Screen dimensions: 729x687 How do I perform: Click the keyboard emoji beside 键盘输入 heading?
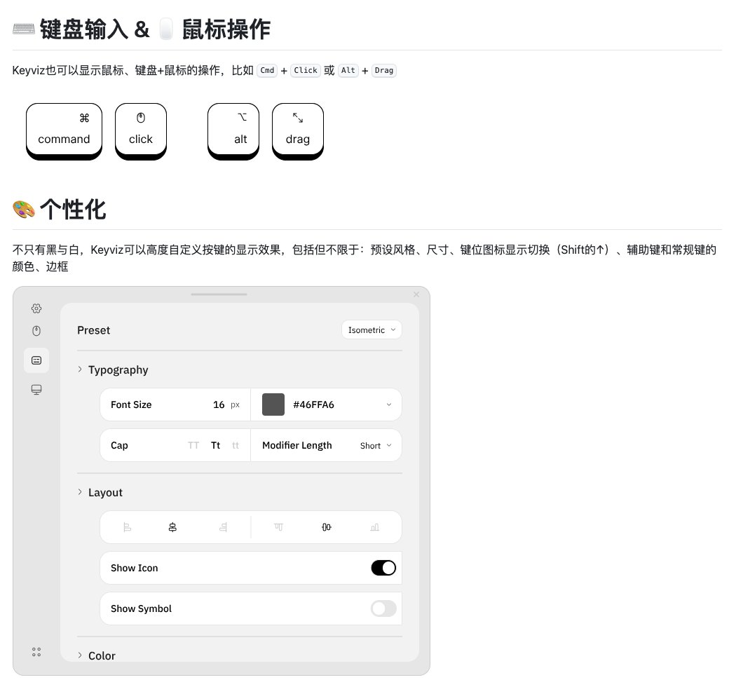coord(24,29)
